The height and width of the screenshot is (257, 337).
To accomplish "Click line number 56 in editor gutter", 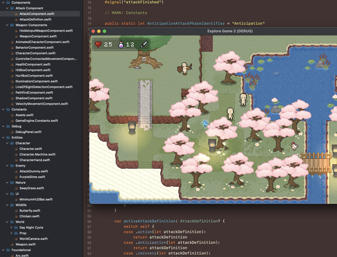I will click(x=90, y=222).
